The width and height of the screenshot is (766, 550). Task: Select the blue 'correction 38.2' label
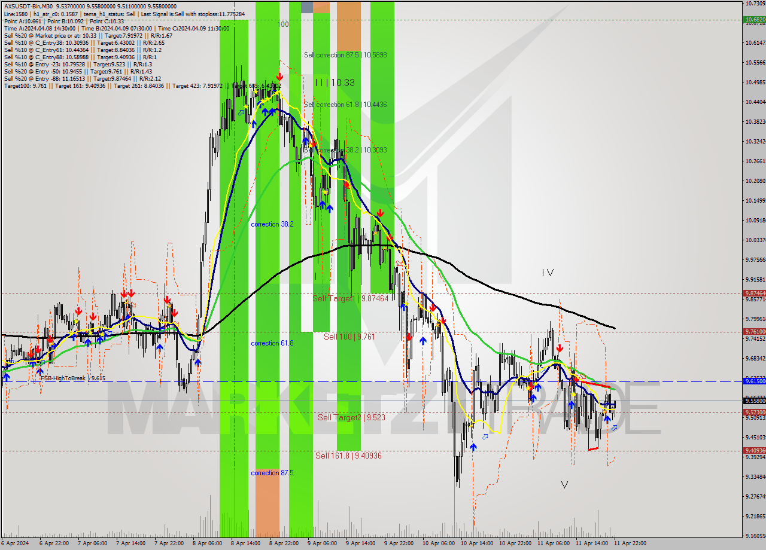pos(272,224)
